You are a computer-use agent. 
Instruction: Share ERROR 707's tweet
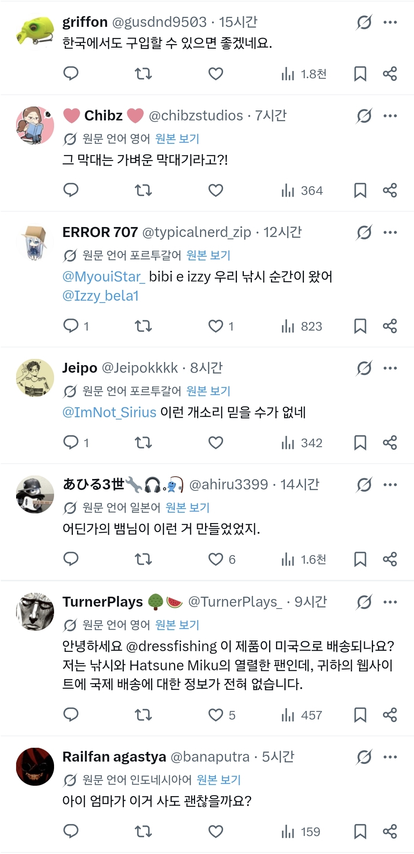[x=390, y=326]
